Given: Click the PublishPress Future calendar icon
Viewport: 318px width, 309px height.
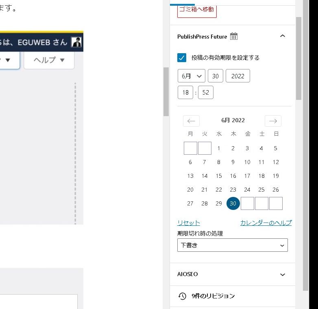Looking at the screenshot, I should tap(234, 37).
